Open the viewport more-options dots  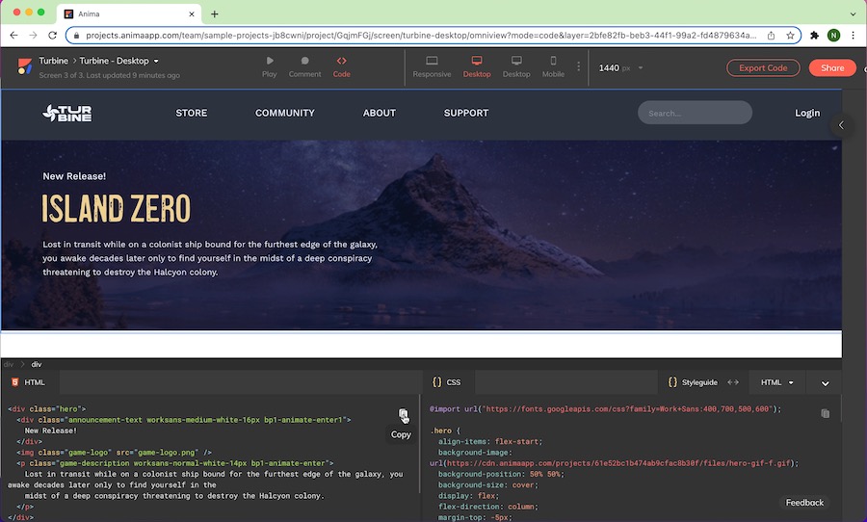[579, 67]
